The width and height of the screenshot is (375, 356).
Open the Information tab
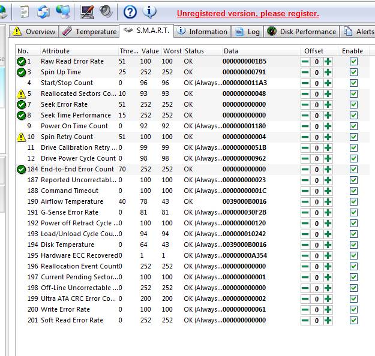tap(202, 32)
